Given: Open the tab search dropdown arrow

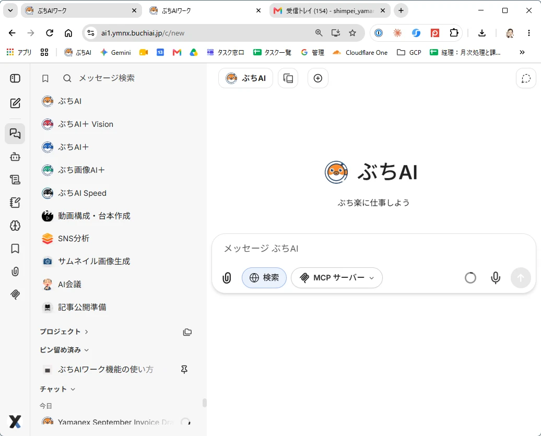Looking at the screenshot, I should [10, 10].
